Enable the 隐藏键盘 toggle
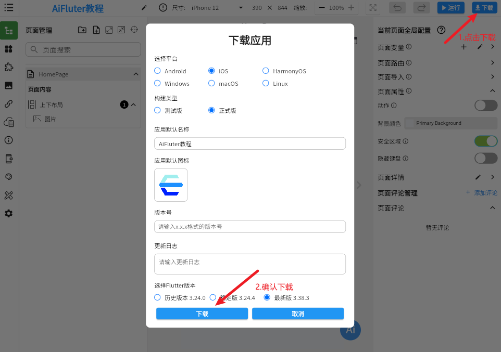Screen dimensions: 501x352 click(485, 158)
